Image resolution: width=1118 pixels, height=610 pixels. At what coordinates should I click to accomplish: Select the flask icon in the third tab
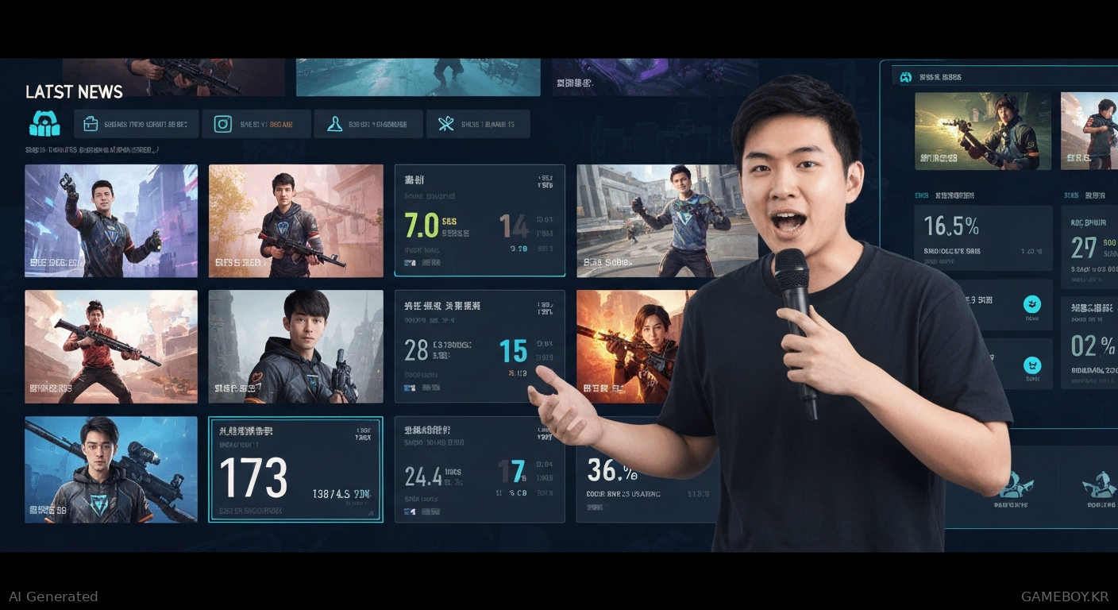(334, 124)
